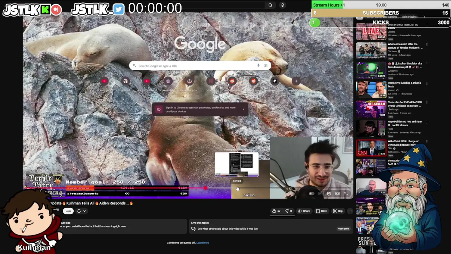This screenshot has width=451, height=254.
Task: Click title 'Hype Politics w/ Rob and Ryan'
Action: (404, 123)
